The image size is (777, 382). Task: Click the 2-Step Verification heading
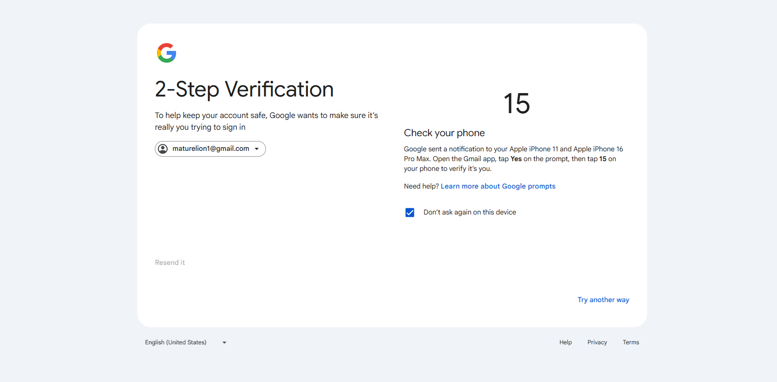point(244,89)
